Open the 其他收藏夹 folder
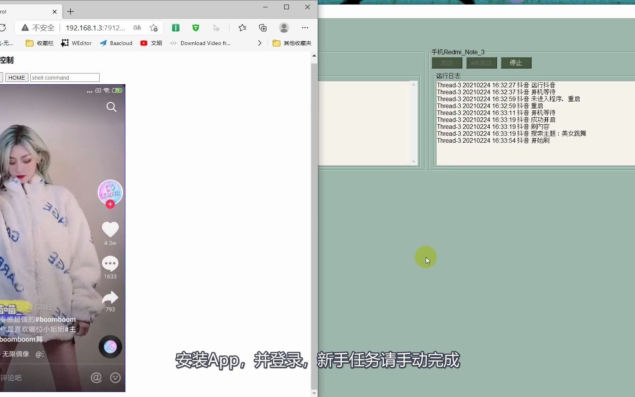This screenshot has width=635, height=397. click(292, 43)
